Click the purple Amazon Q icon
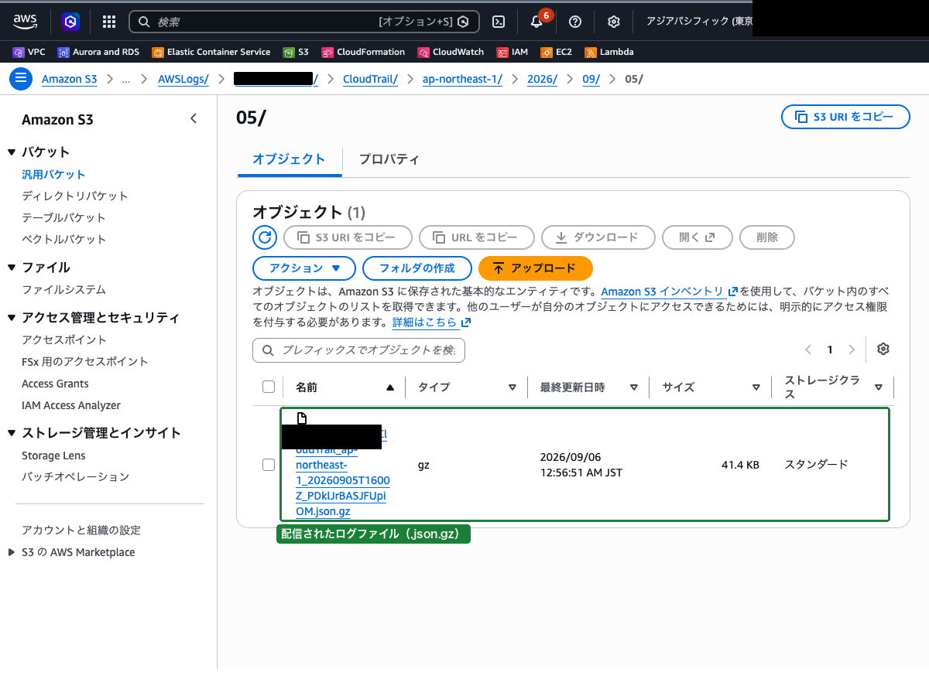This screenshot has width=929, height=696. pos(71,22)
